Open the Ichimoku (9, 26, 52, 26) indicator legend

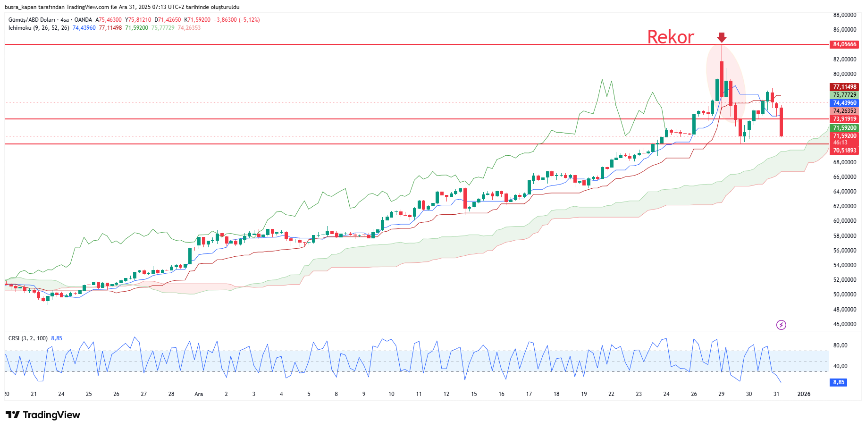[39, 28]
